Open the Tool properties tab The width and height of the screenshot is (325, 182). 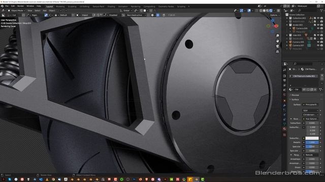284,70
